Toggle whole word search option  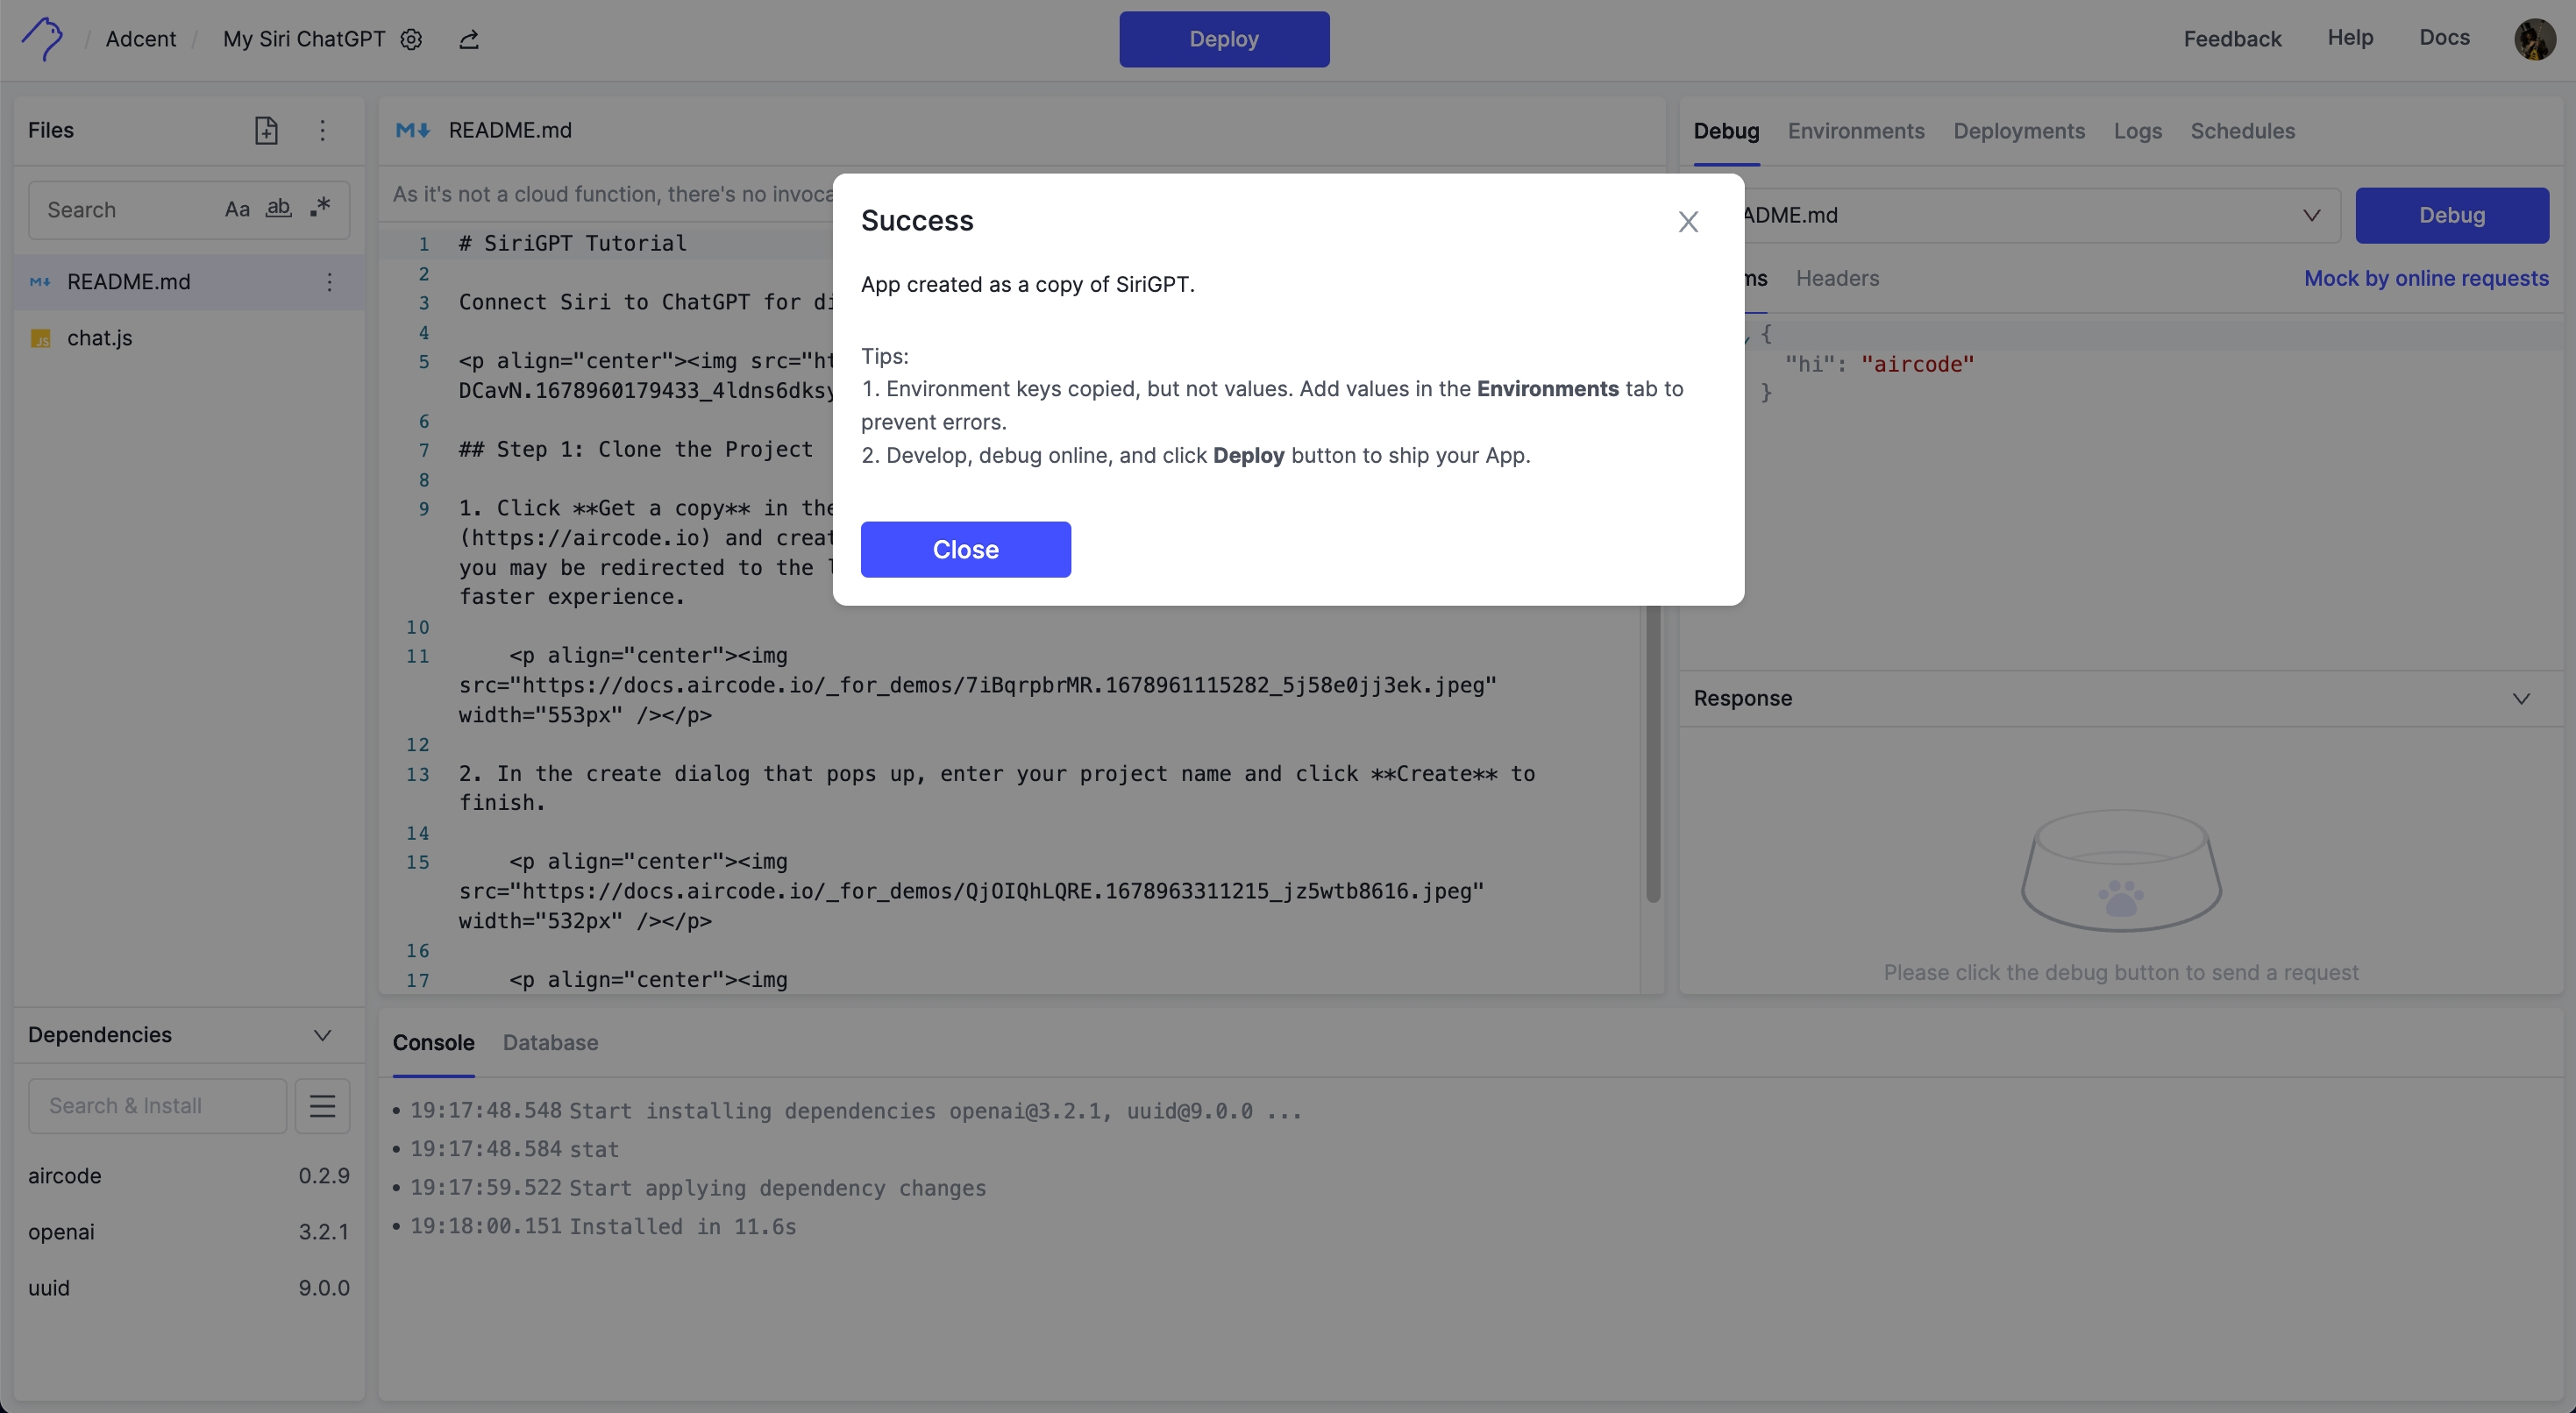click(x=278, y=208)
